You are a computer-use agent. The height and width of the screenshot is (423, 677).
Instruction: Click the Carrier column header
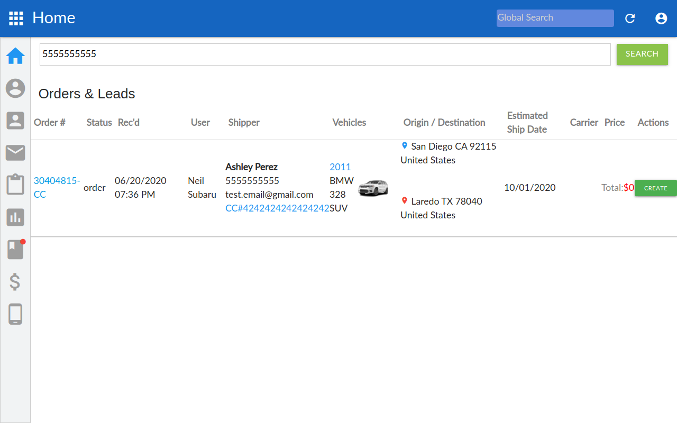(584, 122)
